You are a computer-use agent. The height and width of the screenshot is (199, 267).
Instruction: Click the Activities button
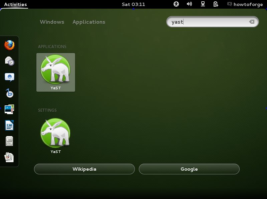[15, 4]
